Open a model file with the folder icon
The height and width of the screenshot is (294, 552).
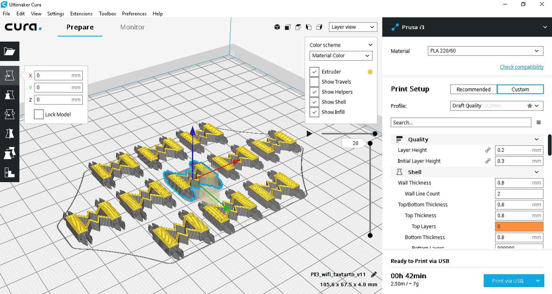pyautogui.click(x=9, y=52)
